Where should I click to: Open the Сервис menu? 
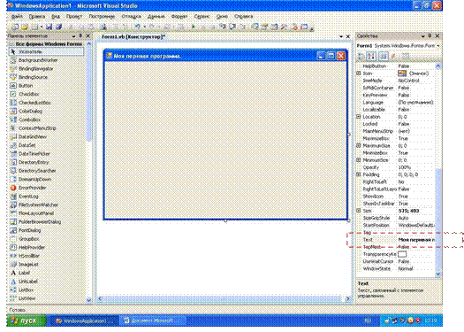[x=202, y=17]
